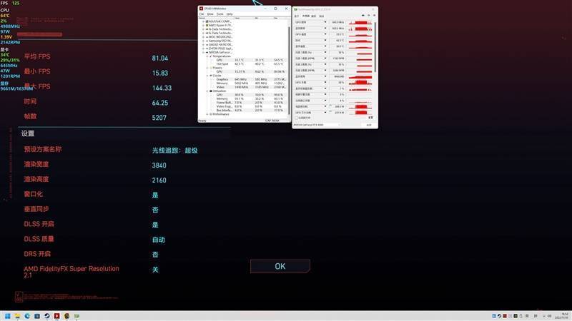Click the Windows Start button
572x321 pixels.
[x=7, y=316]
